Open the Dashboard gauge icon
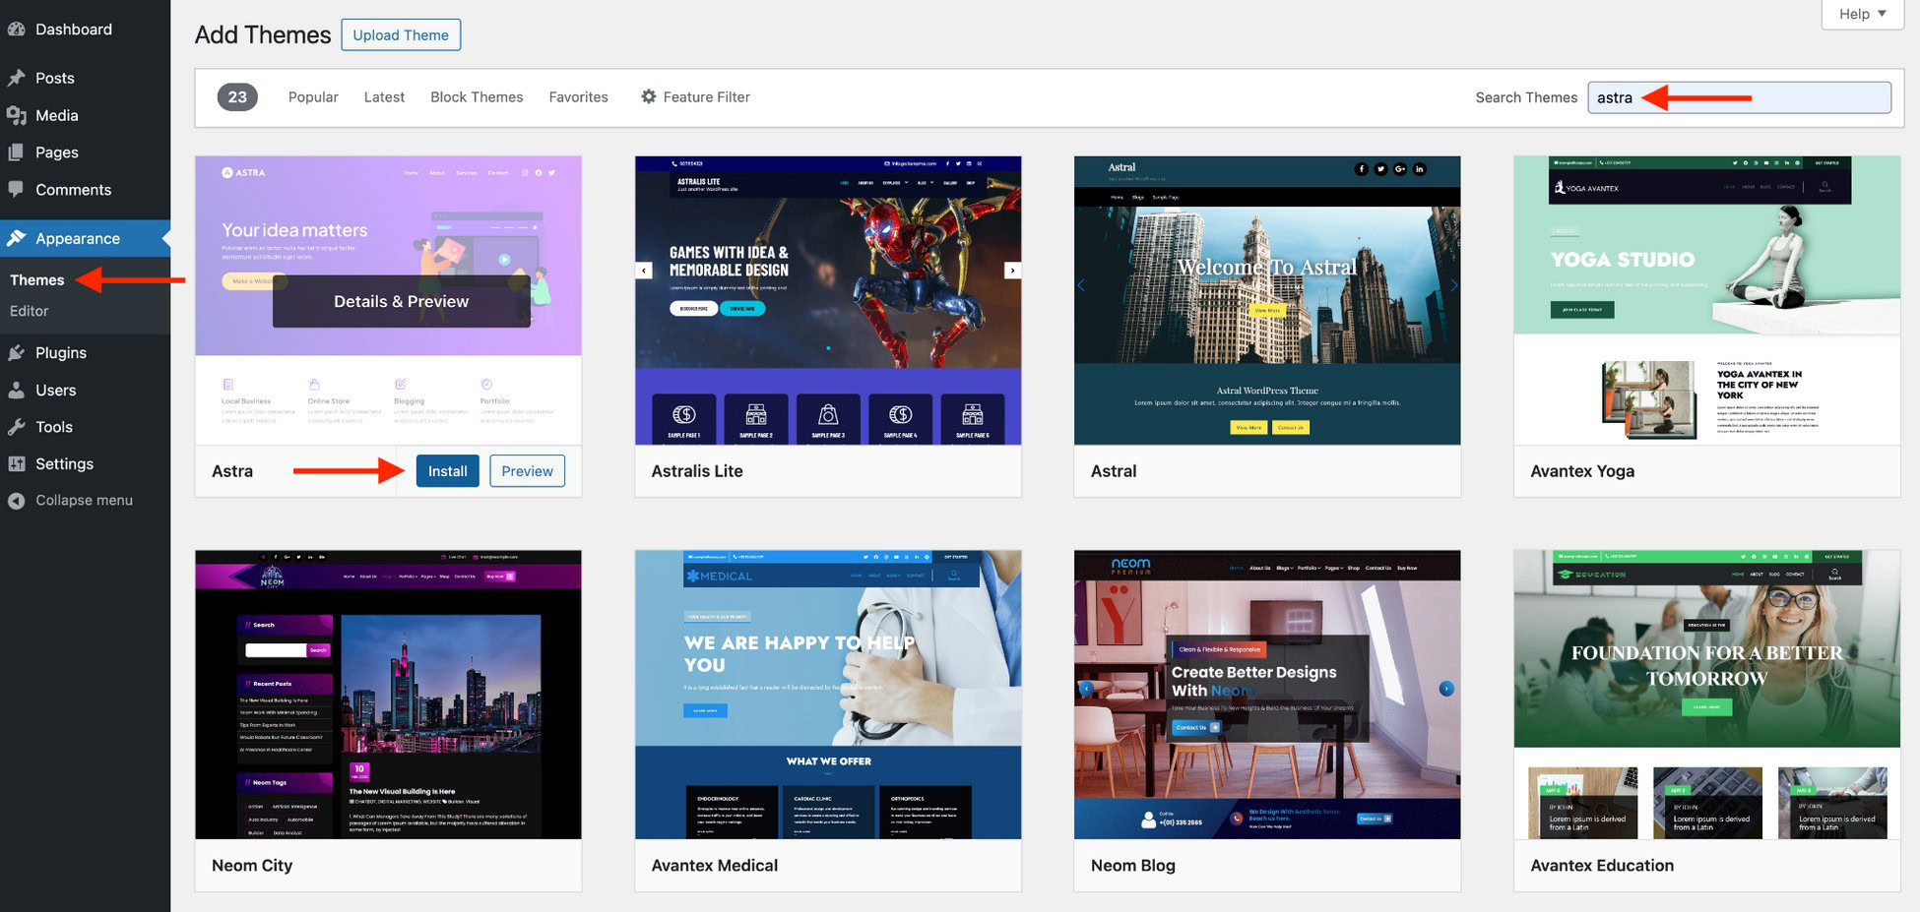1920x912 pixels. [x=16, y=30]
